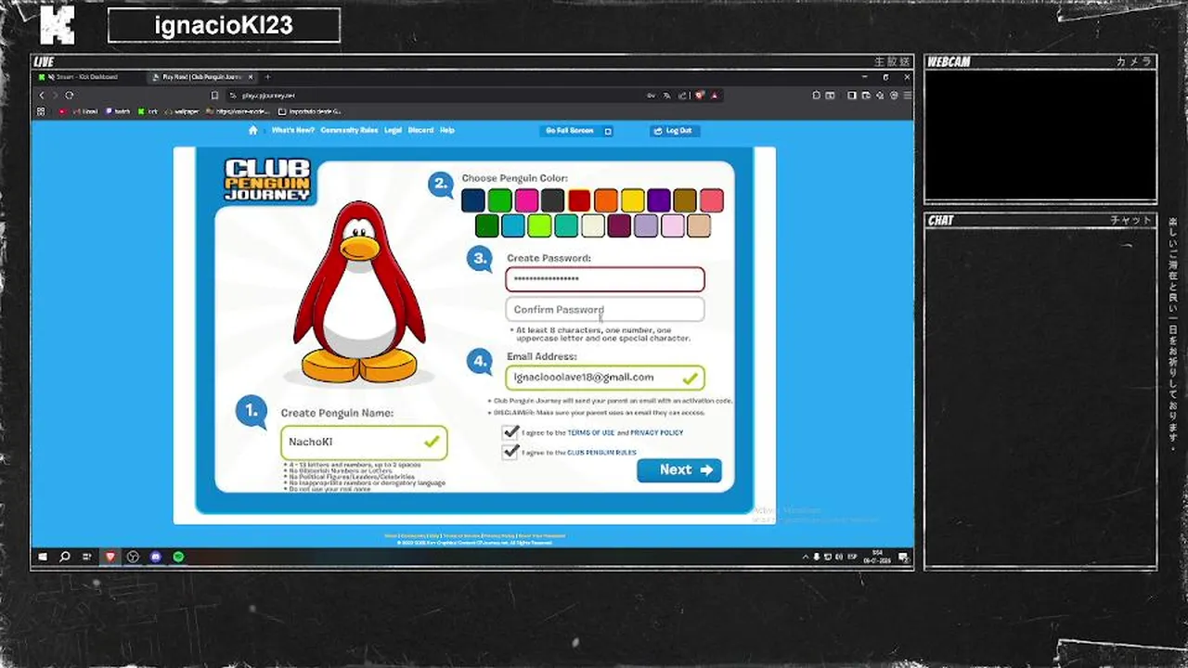Select the black penguin color

click(553, 200)
